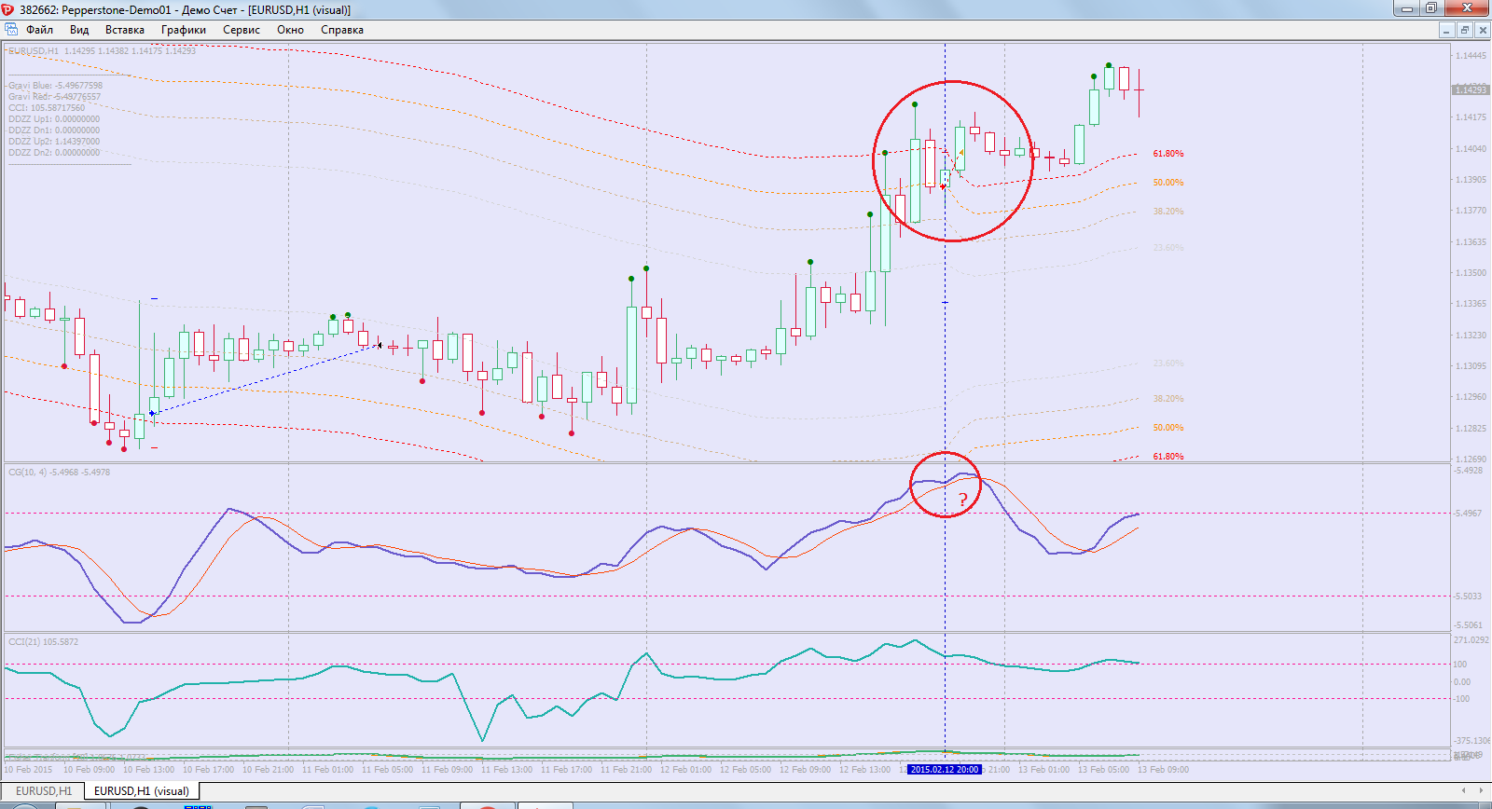
Task: Click the red 61.80% label near 1.14040
Action: click(x=1168, y=154)
